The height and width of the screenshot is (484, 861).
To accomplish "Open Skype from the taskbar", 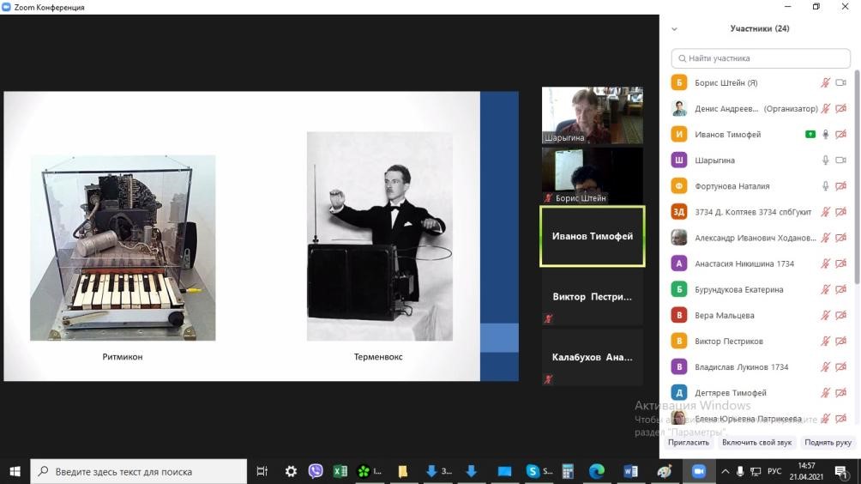I will coord(539,471).
